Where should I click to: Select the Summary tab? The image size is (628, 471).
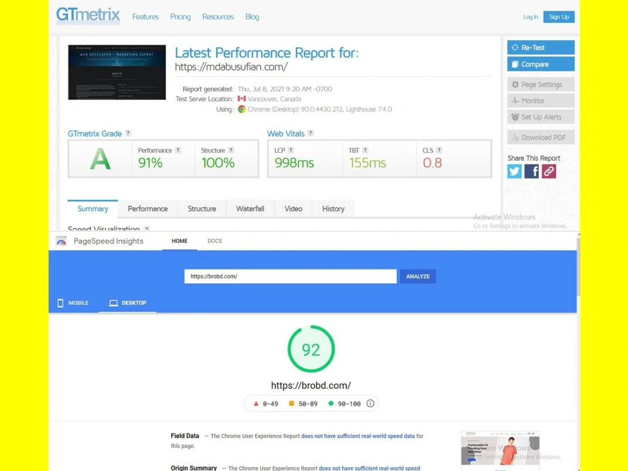(x=92, y=208)
